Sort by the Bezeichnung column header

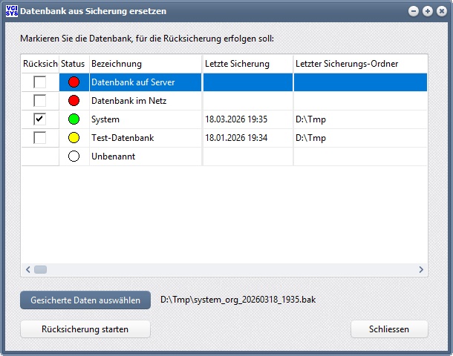(145, 64)
